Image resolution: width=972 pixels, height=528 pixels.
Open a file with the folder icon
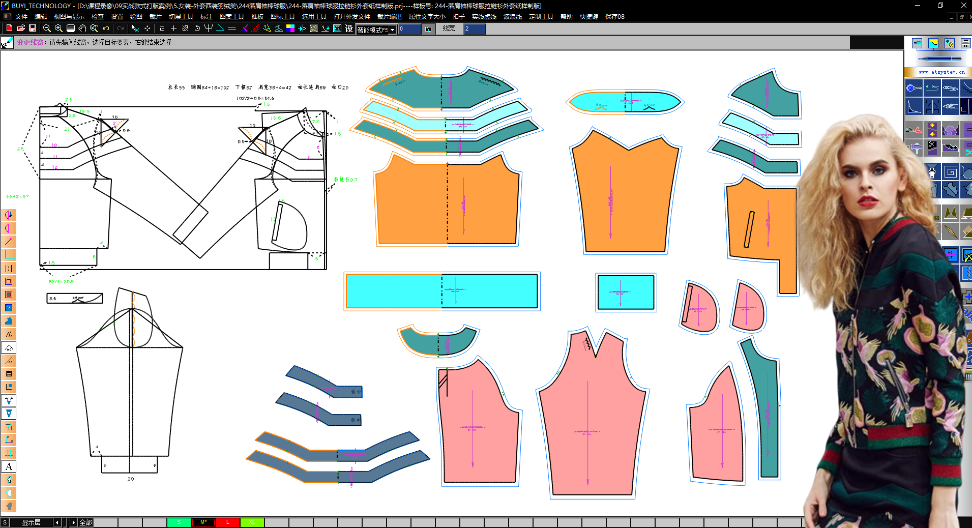pyautogui.click(x=21, y=28)
